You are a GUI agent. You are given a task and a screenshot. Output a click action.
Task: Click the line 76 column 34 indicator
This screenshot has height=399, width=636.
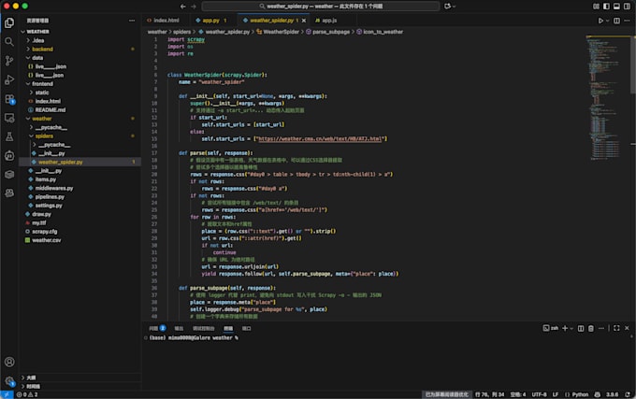(489, 394)
